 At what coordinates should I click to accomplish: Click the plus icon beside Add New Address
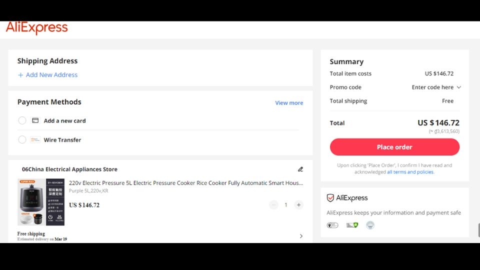(x=20, y=75)
